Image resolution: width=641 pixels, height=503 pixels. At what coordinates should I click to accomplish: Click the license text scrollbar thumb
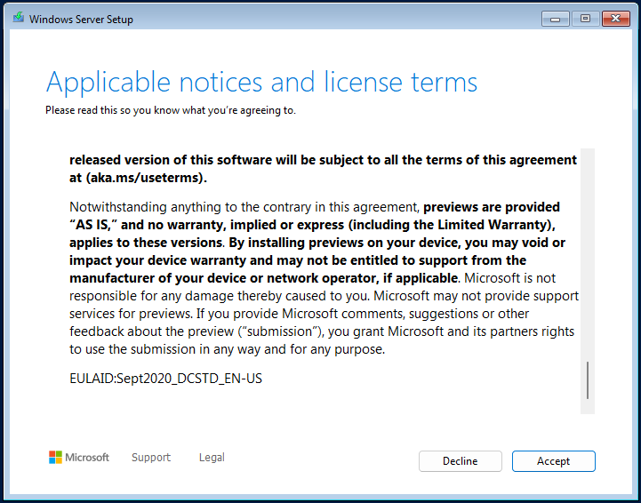pos(588,380)
